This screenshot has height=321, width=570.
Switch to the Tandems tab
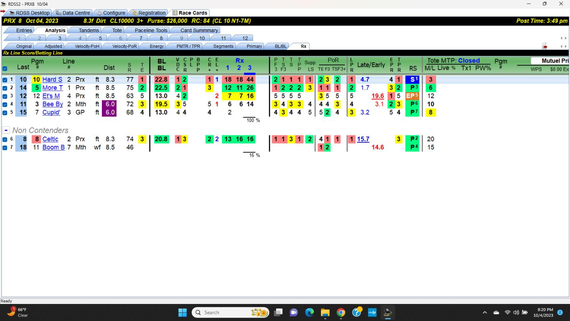(x=89, y=30)
